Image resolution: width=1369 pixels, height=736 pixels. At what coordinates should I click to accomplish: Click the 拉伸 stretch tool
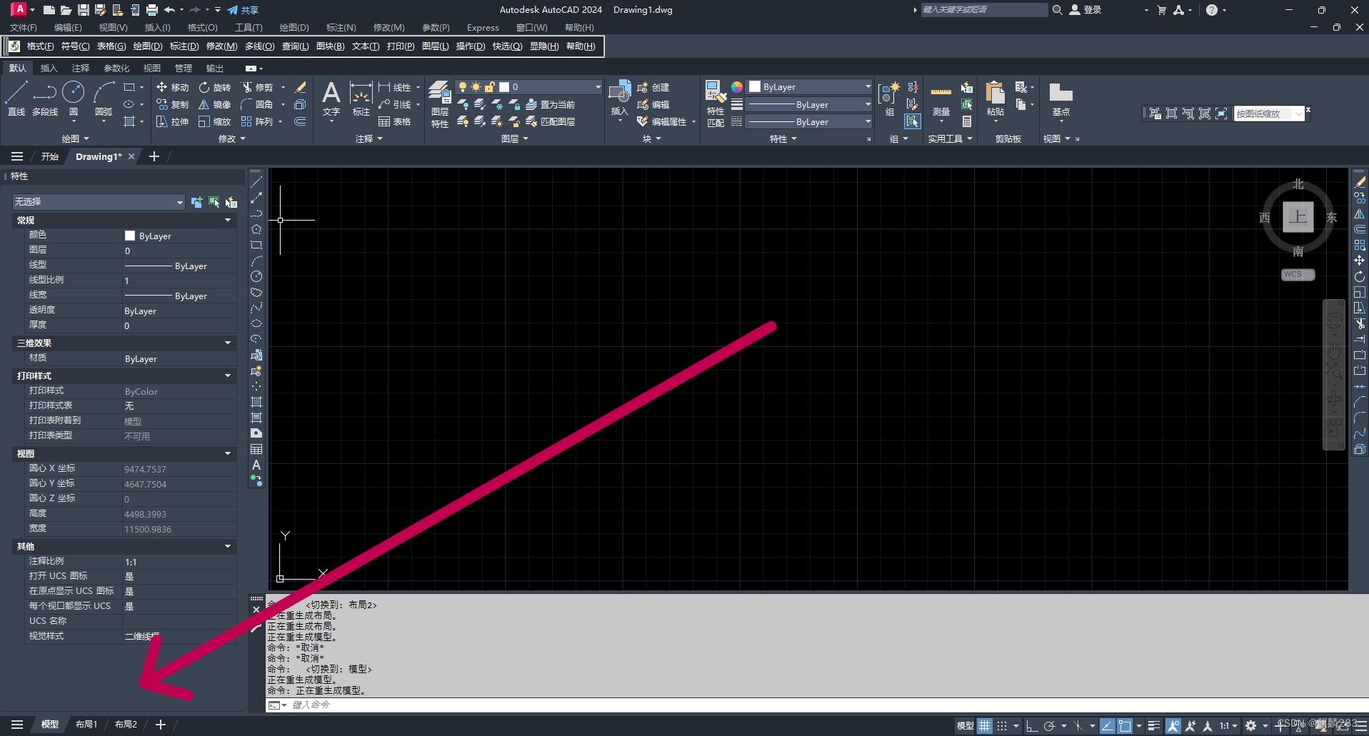[172, 121]
